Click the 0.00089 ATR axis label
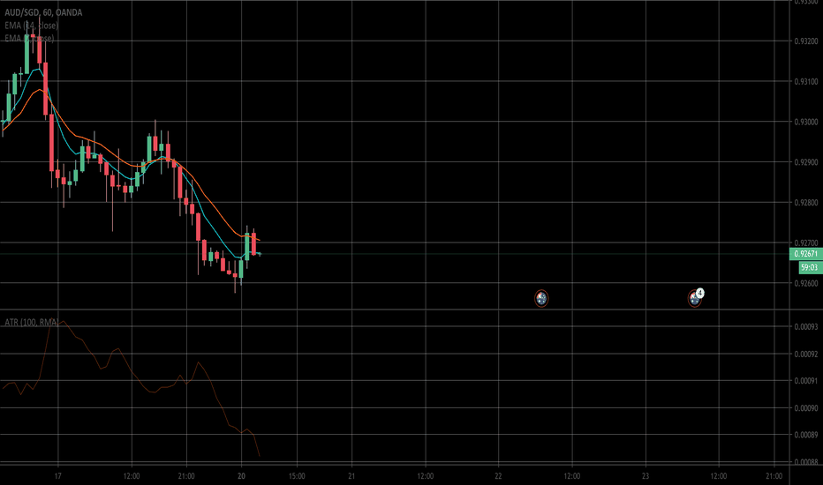 [x=805, y=435]
